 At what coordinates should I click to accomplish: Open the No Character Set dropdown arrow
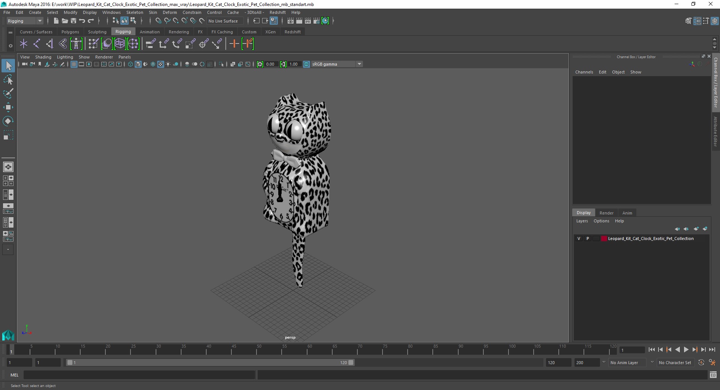pos(652,362)
